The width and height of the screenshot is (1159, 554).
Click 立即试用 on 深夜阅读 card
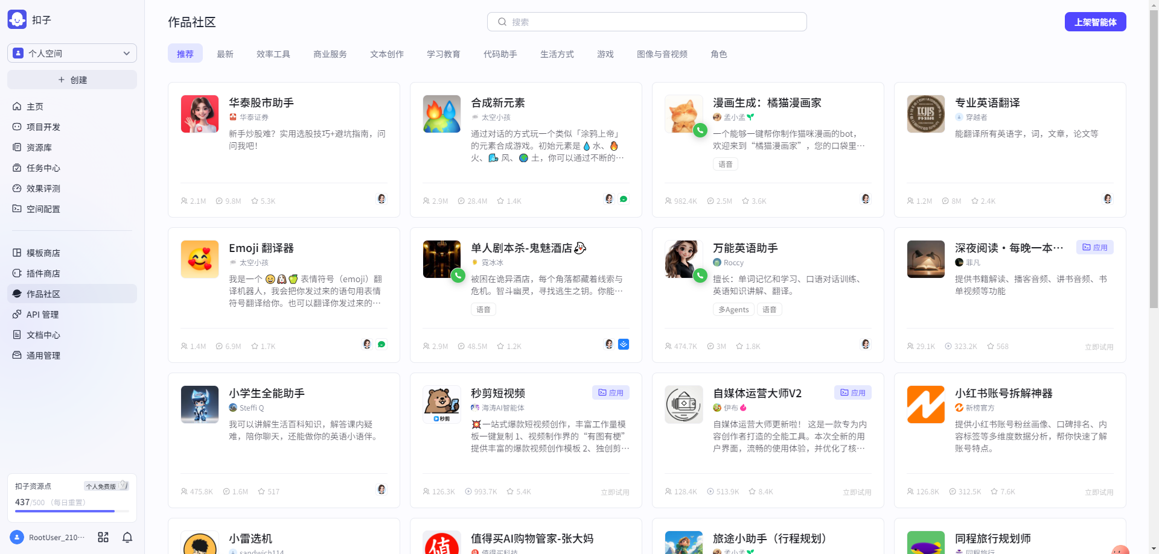coord(1099,347)
